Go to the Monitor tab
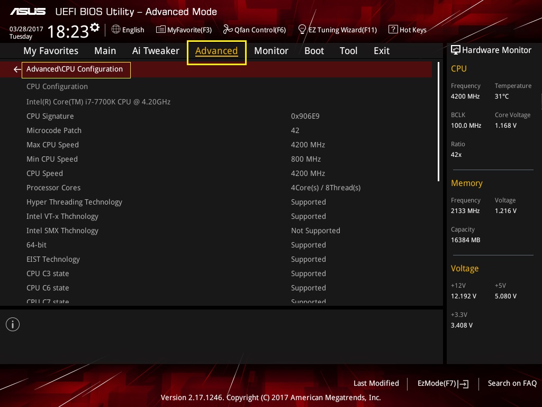The width and height of the screenshot is (542, 407). pyautogui.click(x=271, y=51)
